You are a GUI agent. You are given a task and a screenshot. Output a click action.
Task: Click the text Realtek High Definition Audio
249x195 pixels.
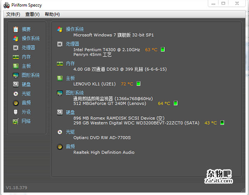(x=104, y=152)
